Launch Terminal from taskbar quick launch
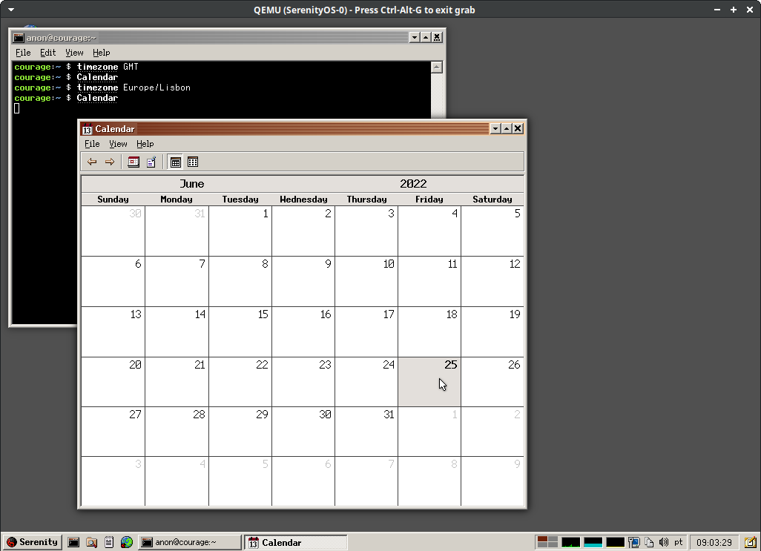Viewport: 761px width, 551px height. coord(73,542)
